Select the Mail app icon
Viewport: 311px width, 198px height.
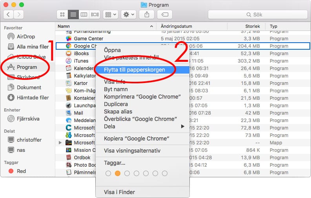[x=69, y=113]
